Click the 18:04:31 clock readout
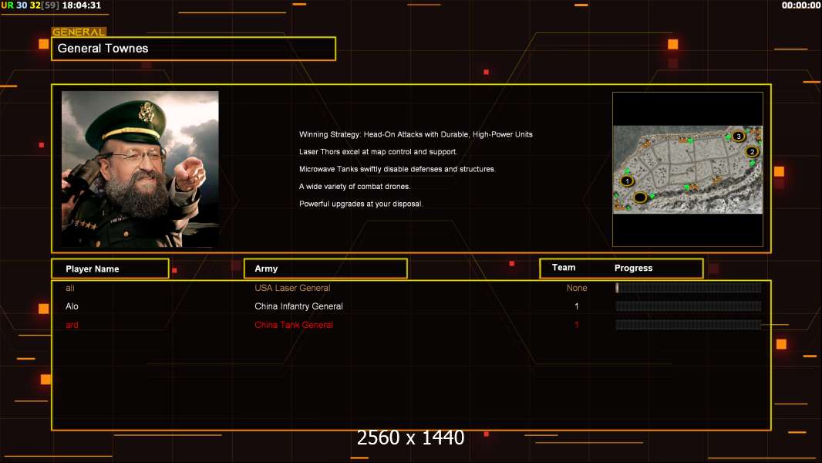This screenshot has height=463, width=822. point(81,5)
